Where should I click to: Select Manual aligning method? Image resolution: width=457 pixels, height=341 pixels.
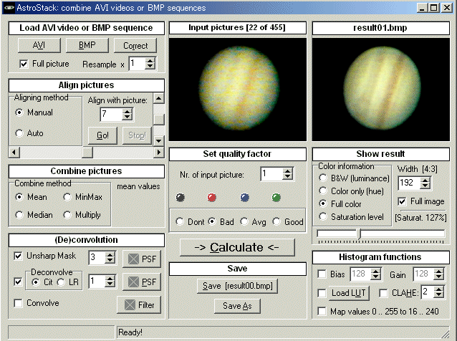(19, 112)
